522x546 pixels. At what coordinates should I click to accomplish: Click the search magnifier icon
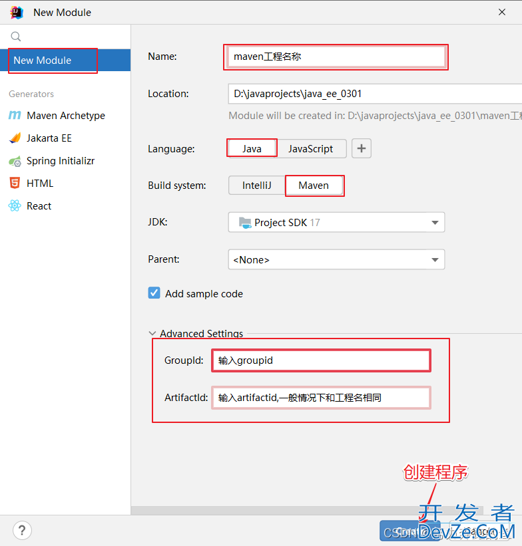[16, 37]
